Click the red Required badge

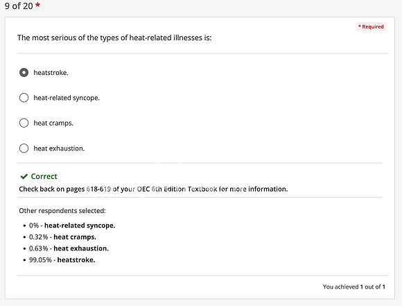(x=371, y=26)
